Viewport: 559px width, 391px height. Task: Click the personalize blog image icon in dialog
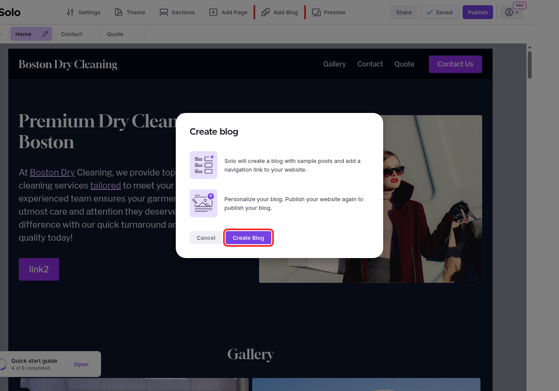204,203
